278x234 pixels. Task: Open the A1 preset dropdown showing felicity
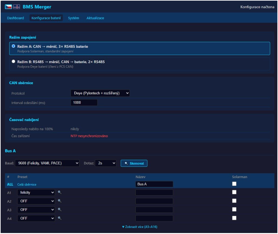[36, 192]
